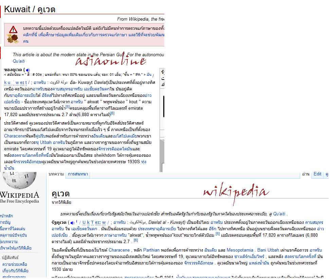Click speaker icon after รัฐคูเวต in Wikipedia article
Screen dimensions: 330x279
pyautogui.click(x=72, y=223)
